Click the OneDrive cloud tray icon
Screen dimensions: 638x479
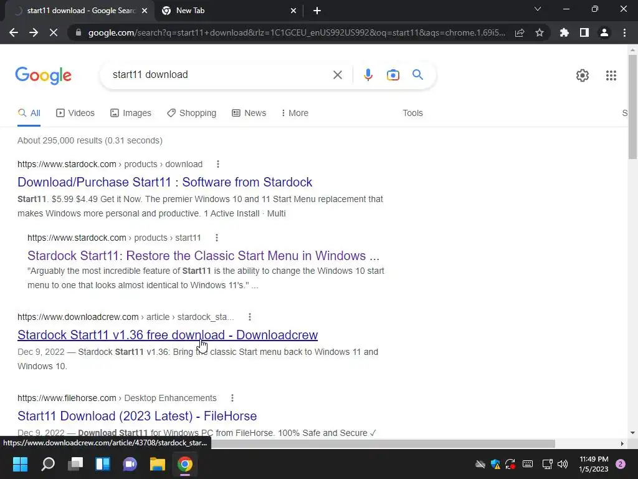(x=480, y=464)
